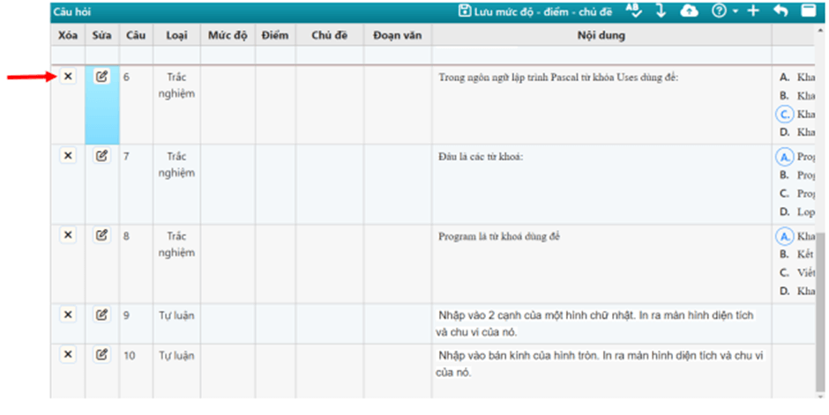Maximize the Câu hỏi panel window icon
Screen dimensions: 829x415
pyautogui.click(x=808, y=11)
